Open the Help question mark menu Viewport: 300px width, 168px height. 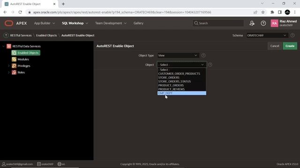[x=263, y=23]
